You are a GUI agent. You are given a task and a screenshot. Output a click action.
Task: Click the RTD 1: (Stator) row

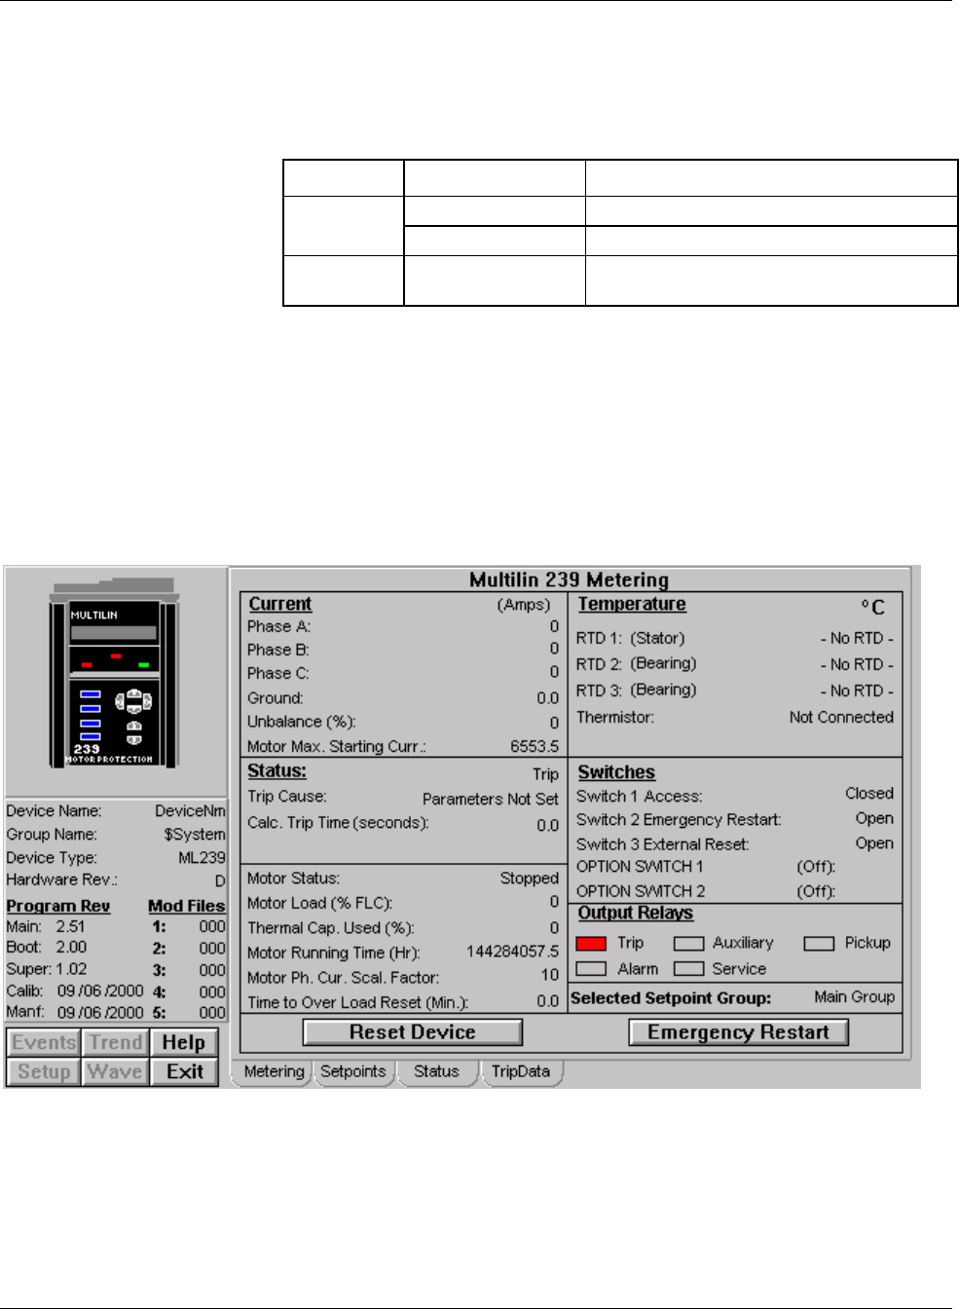coord(735,639)
